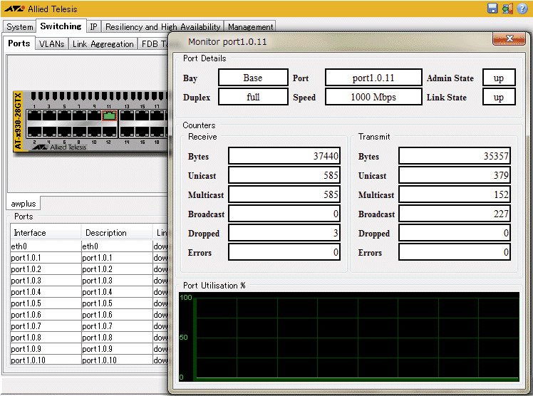Open the System tab
Viewport: 533px width, 396px height.
20,27
